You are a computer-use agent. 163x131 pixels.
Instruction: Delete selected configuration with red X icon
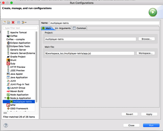(13, 22)
